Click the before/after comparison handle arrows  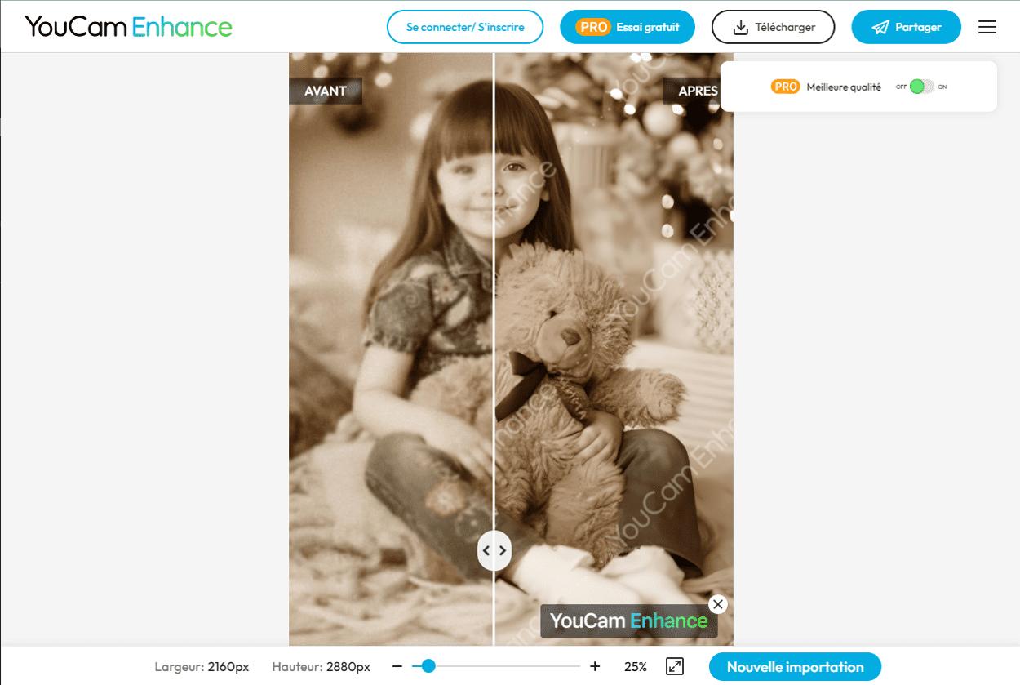point(494,550)
